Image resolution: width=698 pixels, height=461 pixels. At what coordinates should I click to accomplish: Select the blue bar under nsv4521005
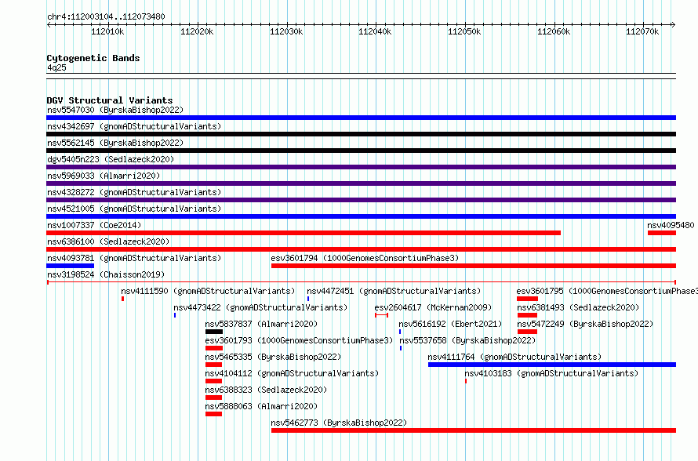(361, 216)
